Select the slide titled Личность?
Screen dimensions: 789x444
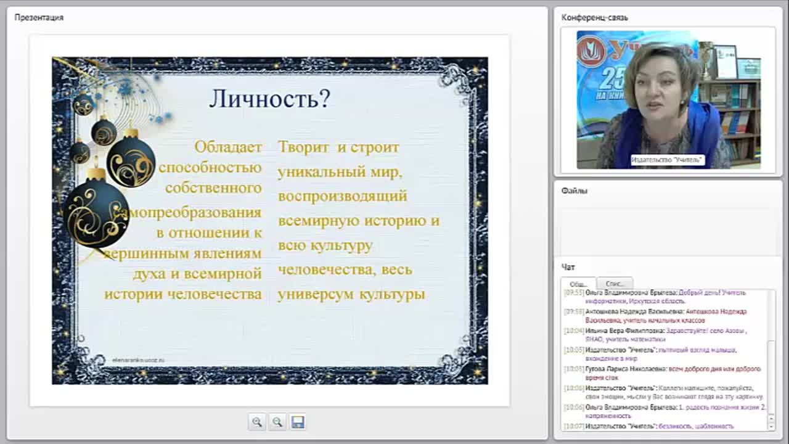270,221
